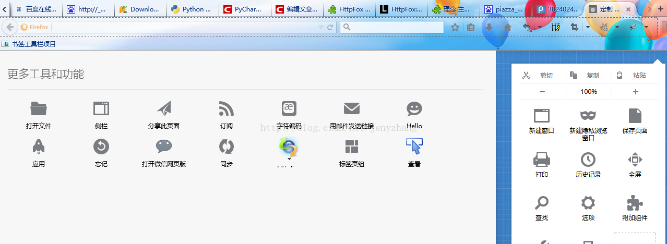The height and width of the screenshot is (244, 667).
Task: Click the bookmarks list icon beside the star
Action: pos(471,27)
